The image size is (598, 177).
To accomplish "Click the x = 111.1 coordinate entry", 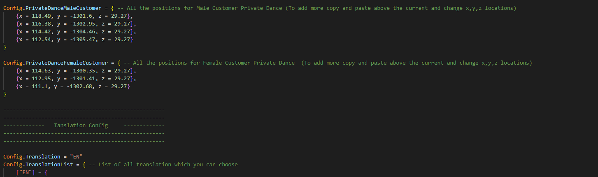I will [73, 86].
